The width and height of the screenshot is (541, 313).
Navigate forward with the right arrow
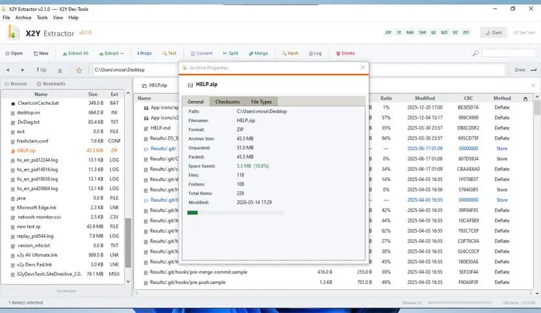pos(23,70)
